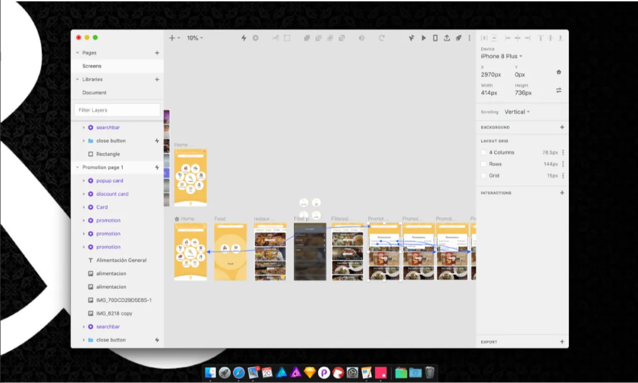Select the Screens page
Image resolution: width=638 pixels, height=383 pixels.
[117, 66]
